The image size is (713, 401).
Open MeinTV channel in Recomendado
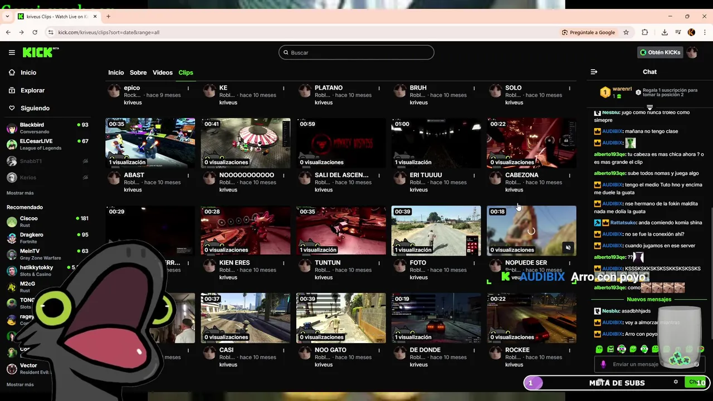click(x=47, y=254)
